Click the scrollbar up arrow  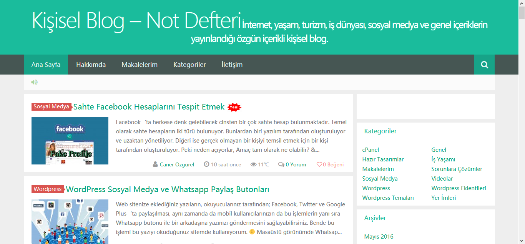click(x=522, y=3)
